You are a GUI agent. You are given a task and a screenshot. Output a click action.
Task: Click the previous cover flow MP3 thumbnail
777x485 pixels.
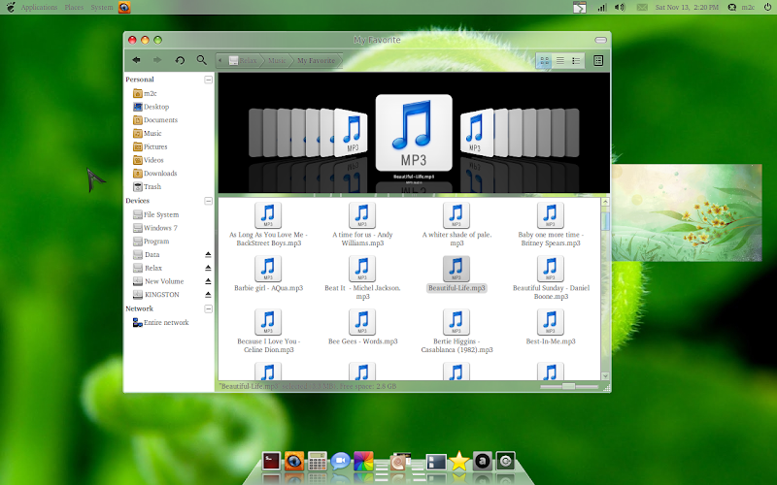pyautogui.click(x=351, y=132)
